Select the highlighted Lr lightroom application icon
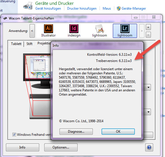Image resolution: width=165 pixels, height=157 pixels. pos(125,31)
